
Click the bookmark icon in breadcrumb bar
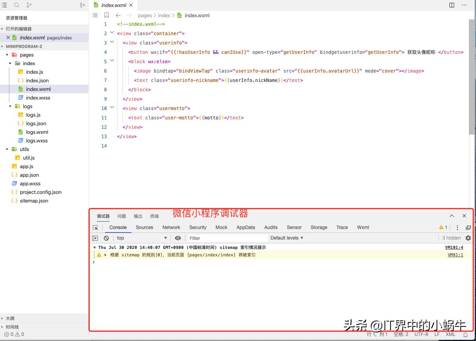click(x=107, y=15)
